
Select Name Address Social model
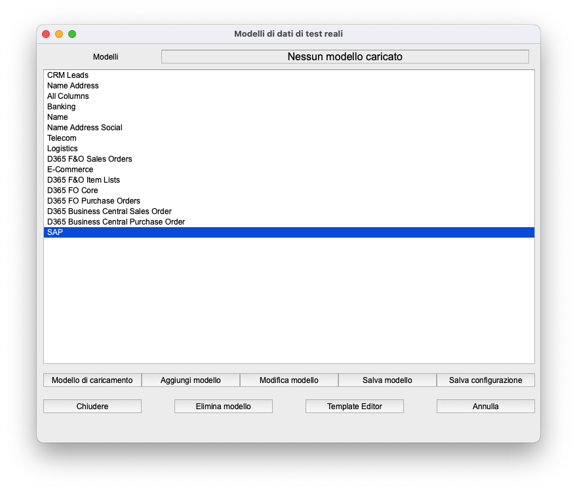coord(85,128)
